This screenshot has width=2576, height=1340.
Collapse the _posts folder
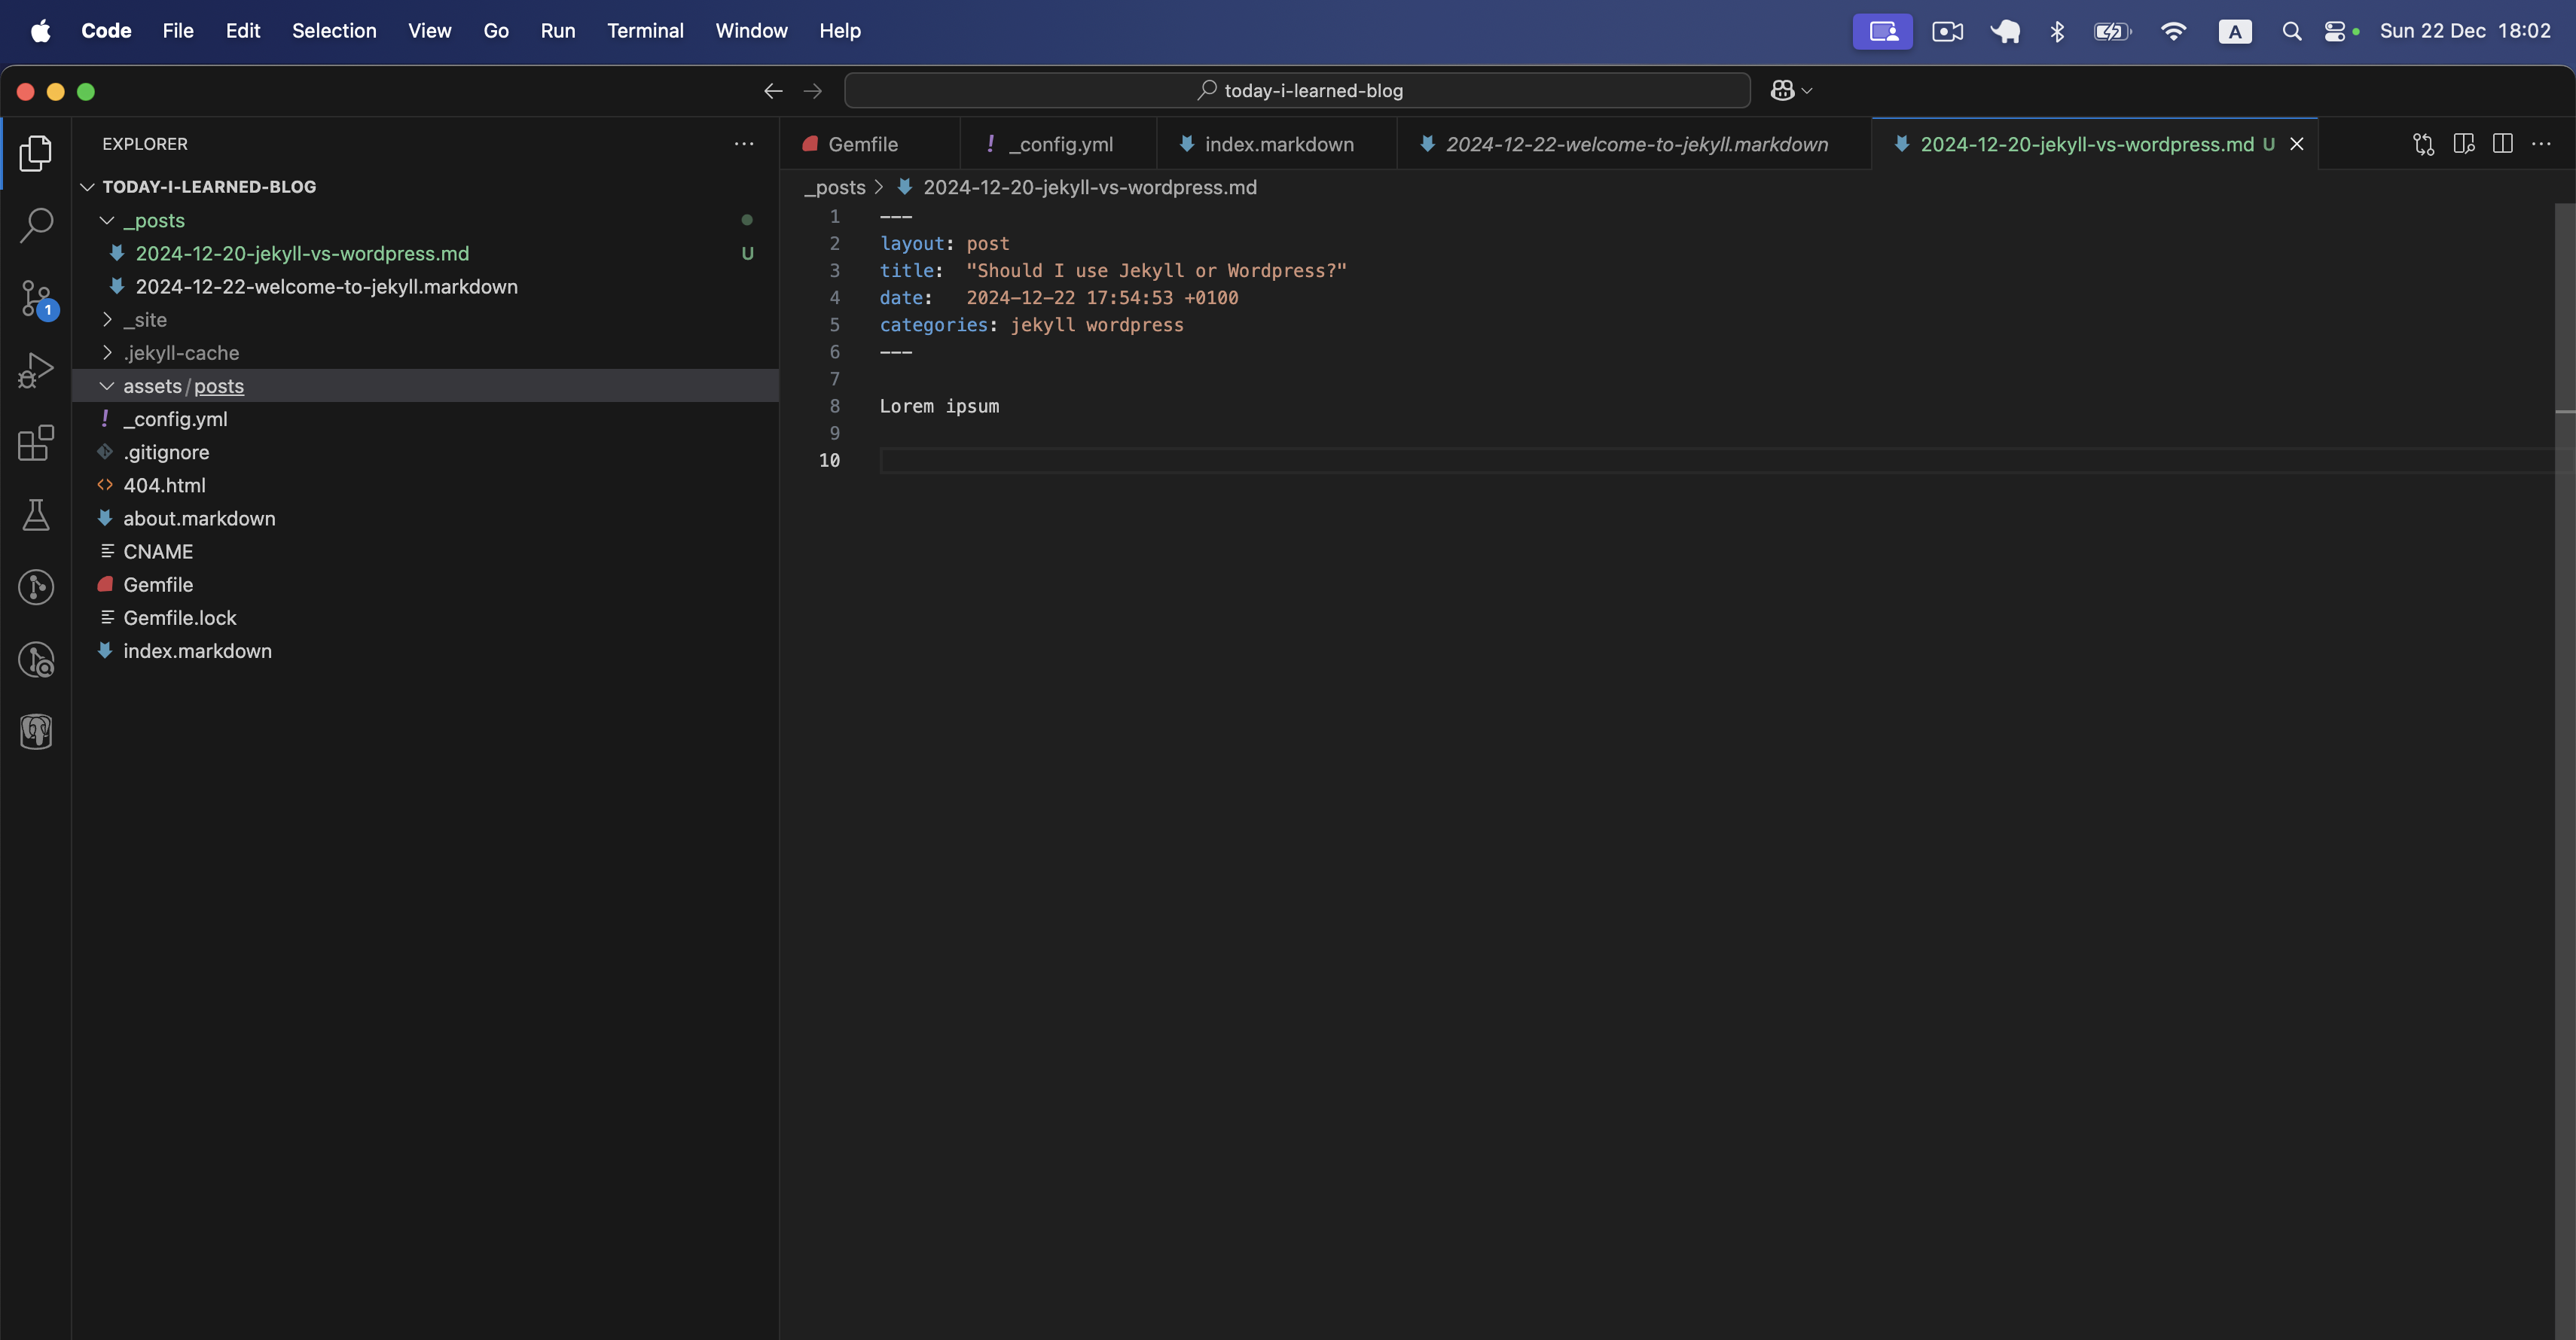[107, 220]
